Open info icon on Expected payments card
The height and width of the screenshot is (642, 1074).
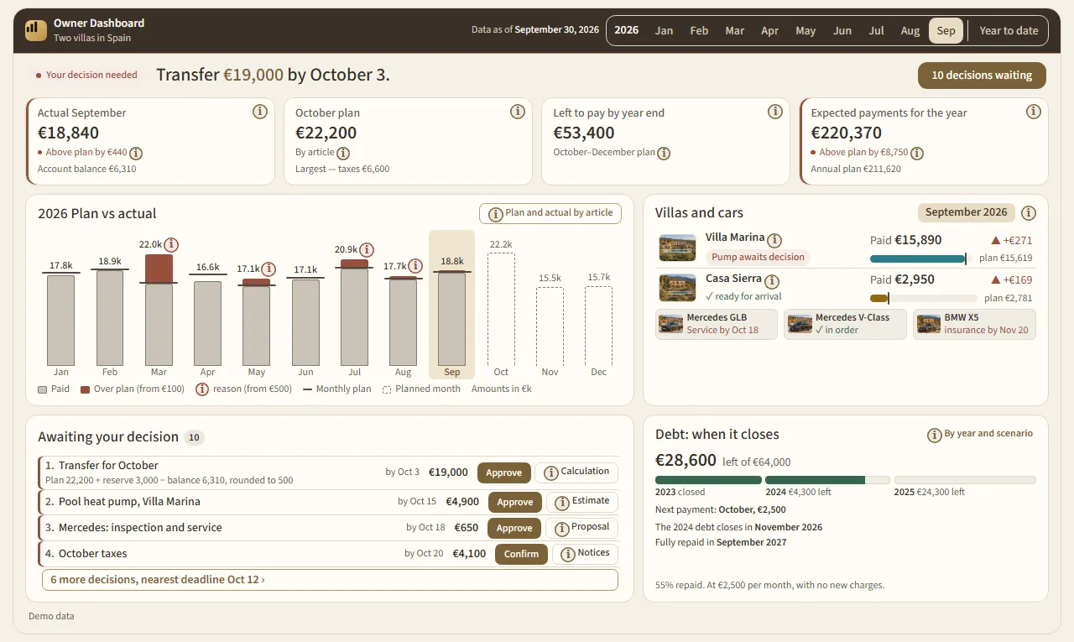click(1033, 112)
